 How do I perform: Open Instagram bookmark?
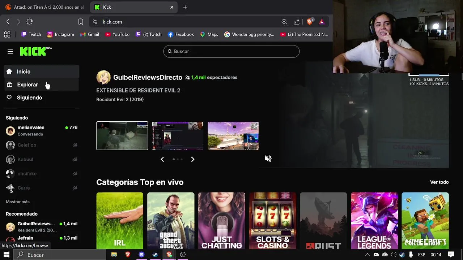60,34
